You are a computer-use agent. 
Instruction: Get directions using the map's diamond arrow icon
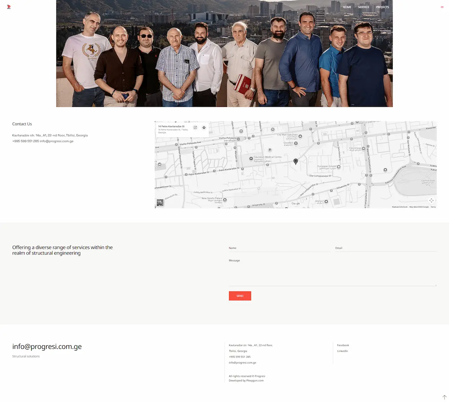click(204, 128)
